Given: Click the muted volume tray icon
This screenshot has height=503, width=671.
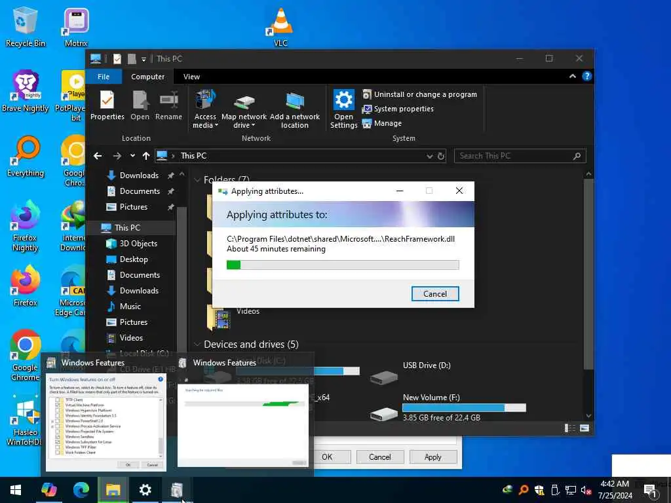Looking at the screenshot, I should [586, 490].
